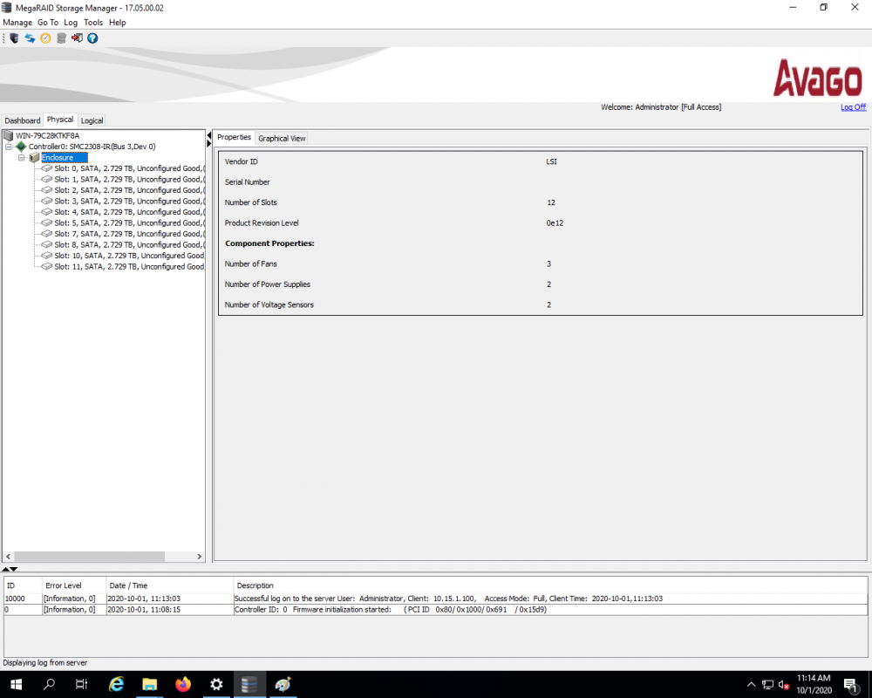The height and width of the screenshot is (698, 872).
Task: Click the MegaRAID Storage Manager taskbar icon
Action: [249, 684]
